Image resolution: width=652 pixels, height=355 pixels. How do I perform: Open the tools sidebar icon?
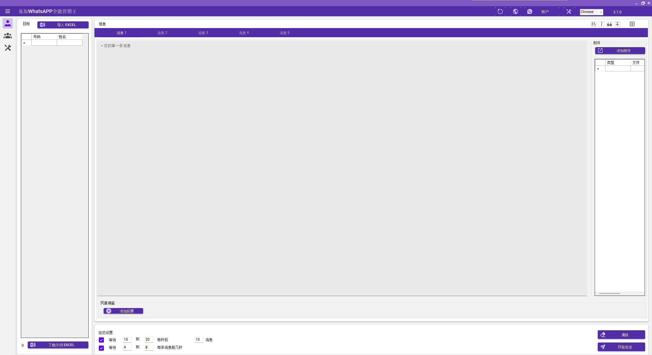(x=8, y=48)
